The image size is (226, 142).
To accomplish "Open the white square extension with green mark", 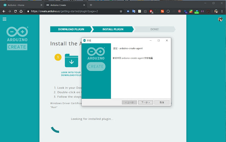I will (139, 11).
